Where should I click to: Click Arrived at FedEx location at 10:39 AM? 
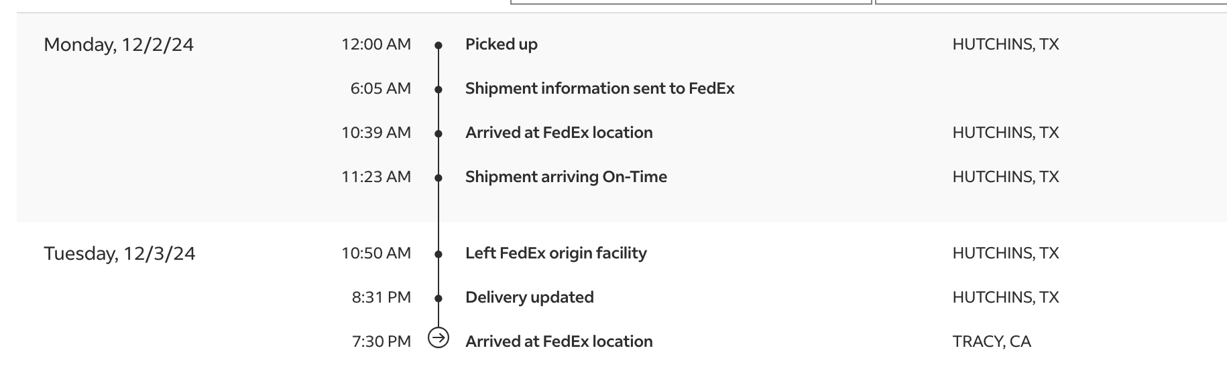click(x=559, y=133)
